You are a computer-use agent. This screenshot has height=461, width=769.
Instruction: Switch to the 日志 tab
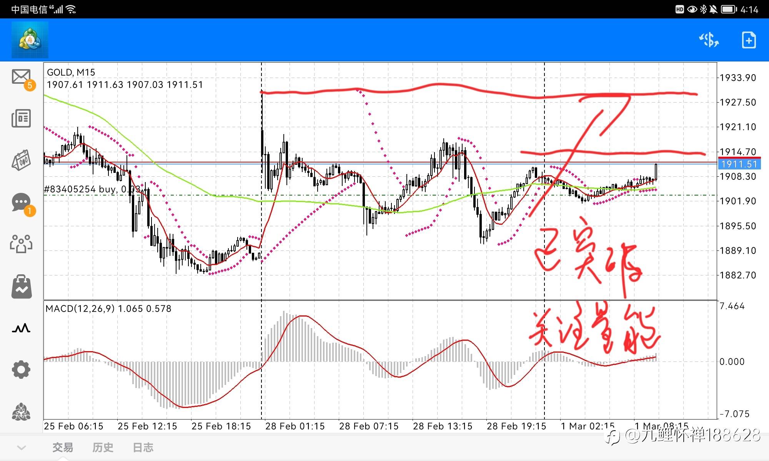click(x=143, y=448)
